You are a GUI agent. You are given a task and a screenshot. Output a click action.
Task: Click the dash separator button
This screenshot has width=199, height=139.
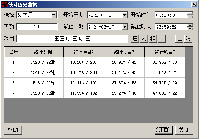tap(162, 39)
